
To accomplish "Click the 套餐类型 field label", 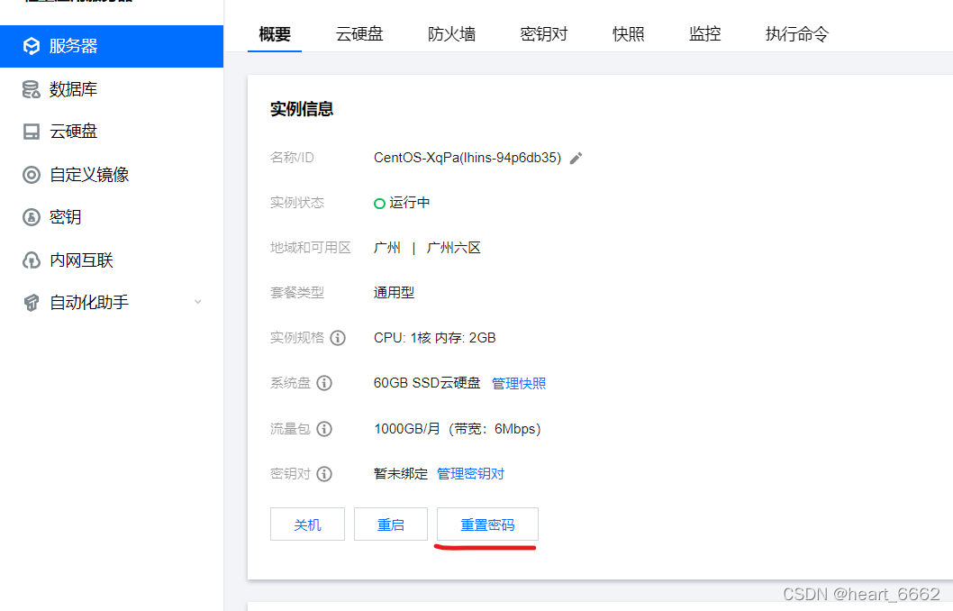I will (297, 292).
